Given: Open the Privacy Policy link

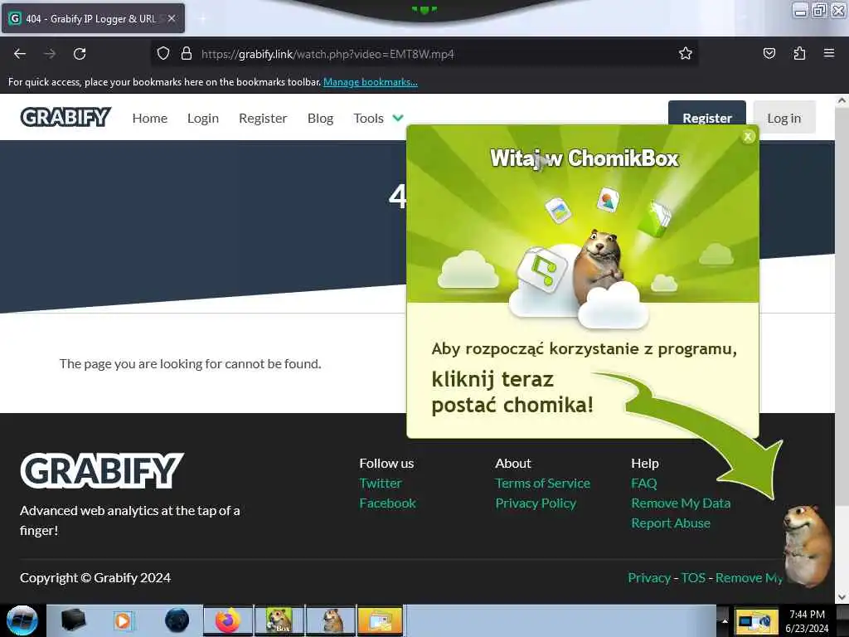Looking at the screenshot, I should pyautogui.click(x=536, y=503).
